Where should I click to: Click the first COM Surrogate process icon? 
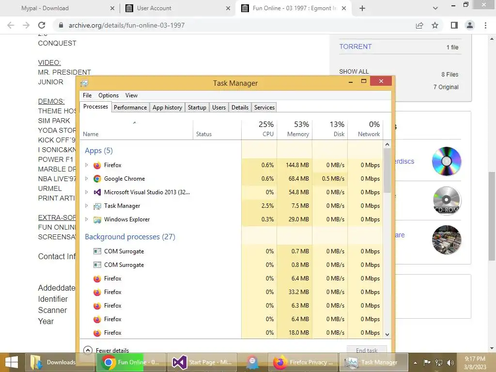pyautogui.click(x=97, y=251)
